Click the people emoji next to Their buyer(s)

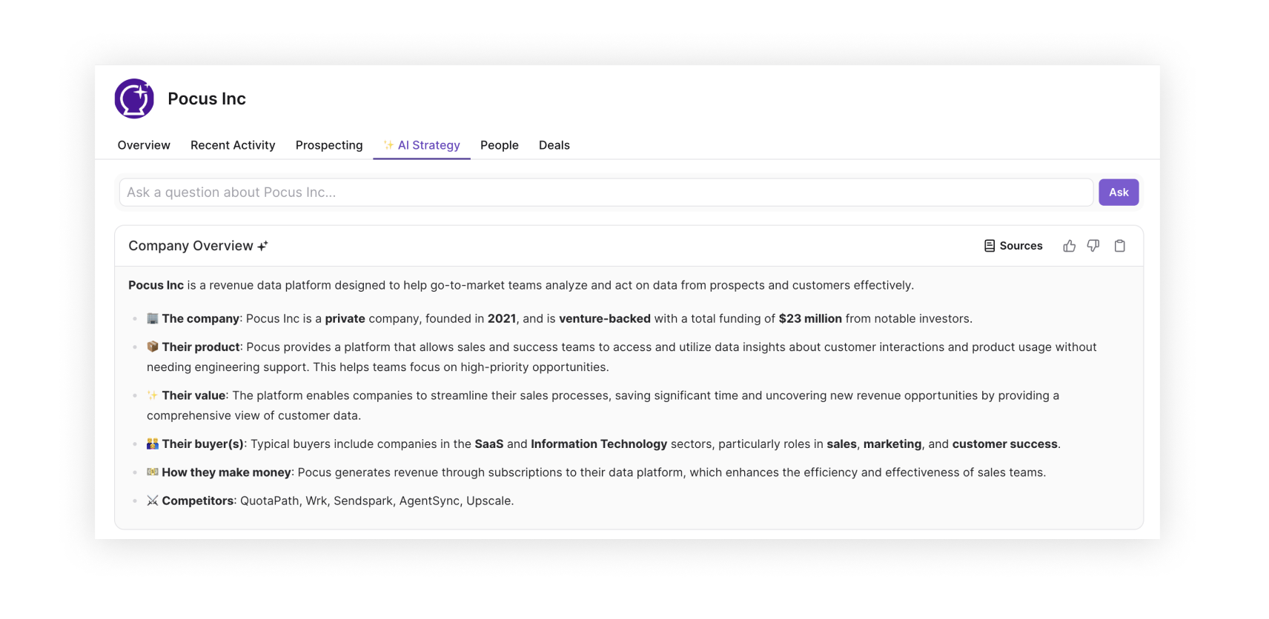coord(153,444)
